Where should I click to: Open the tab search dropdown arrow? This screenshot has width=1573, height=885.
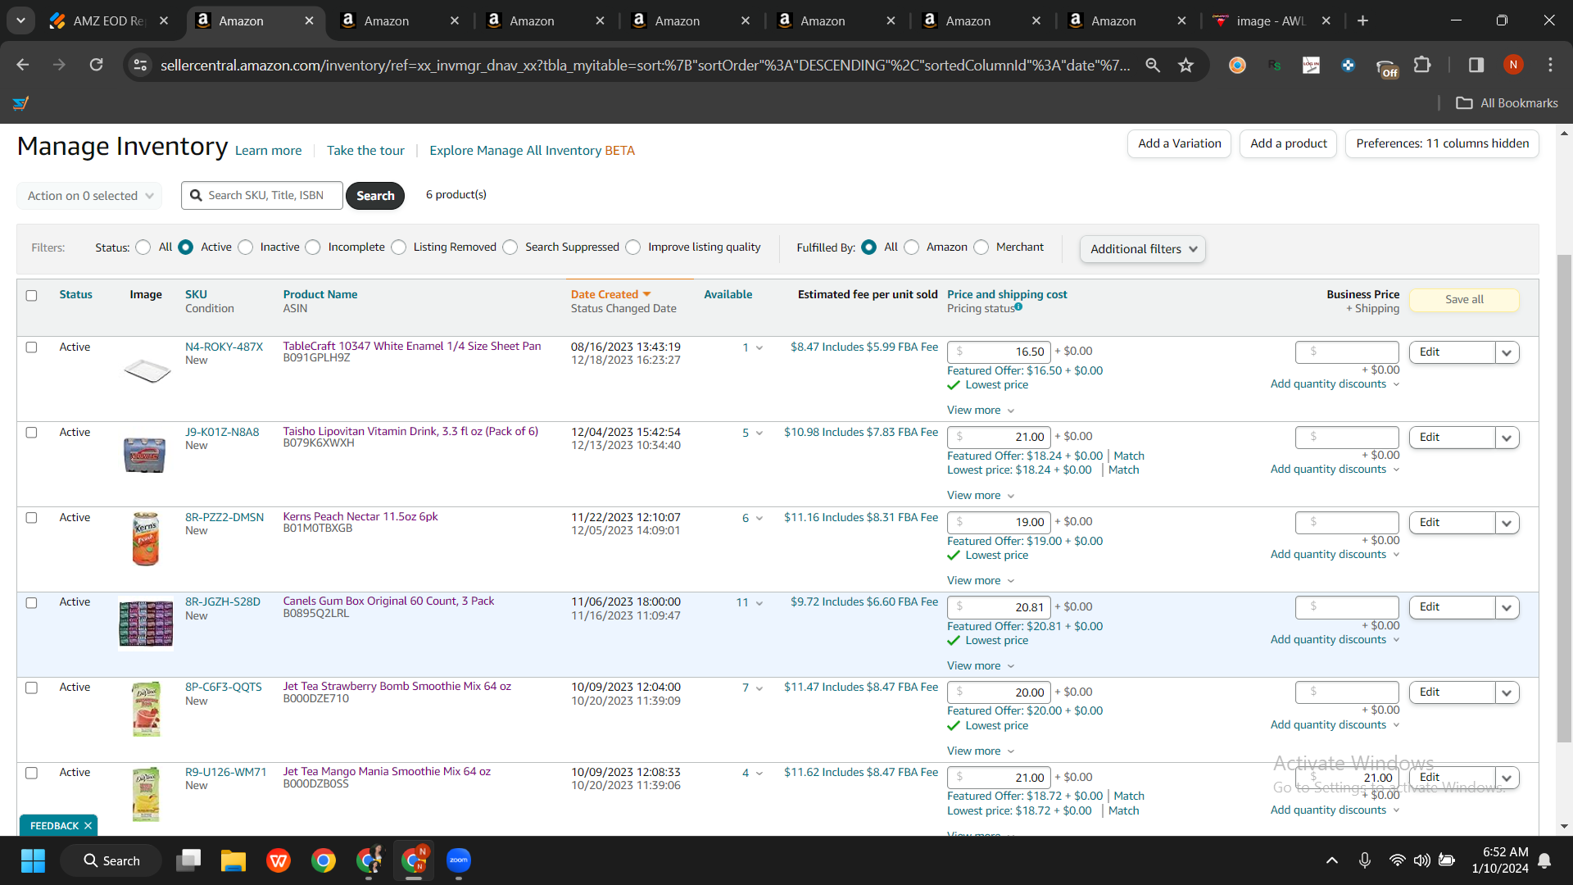[x=20, y=20]
